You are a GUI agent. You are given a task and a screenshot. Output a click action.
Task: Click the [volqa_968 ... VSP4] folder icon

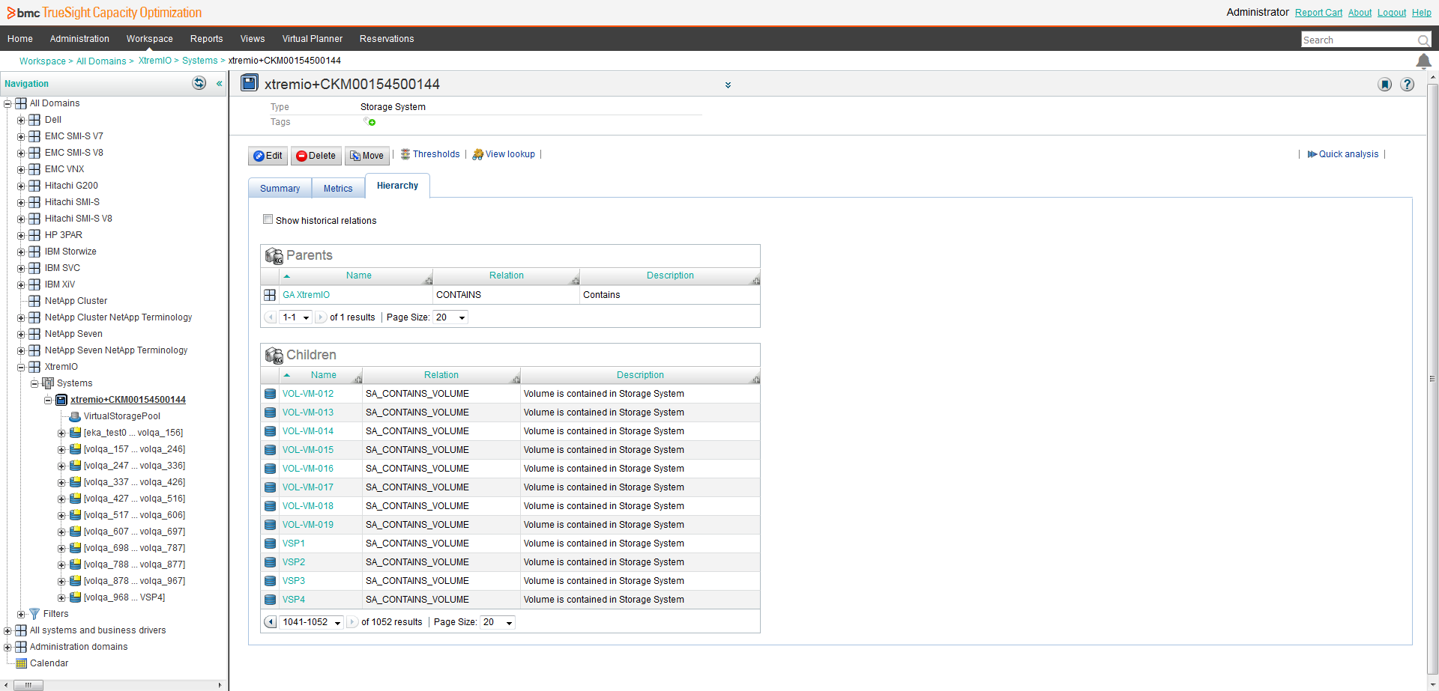click(x=75, y=597)
